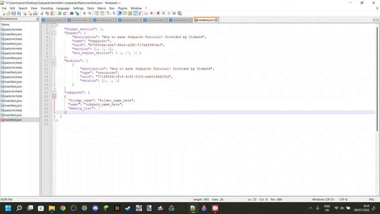The width and height of the screenshot is (380, 214).
Task: Undo the last edit via toolbar
Action: point(59,13)
